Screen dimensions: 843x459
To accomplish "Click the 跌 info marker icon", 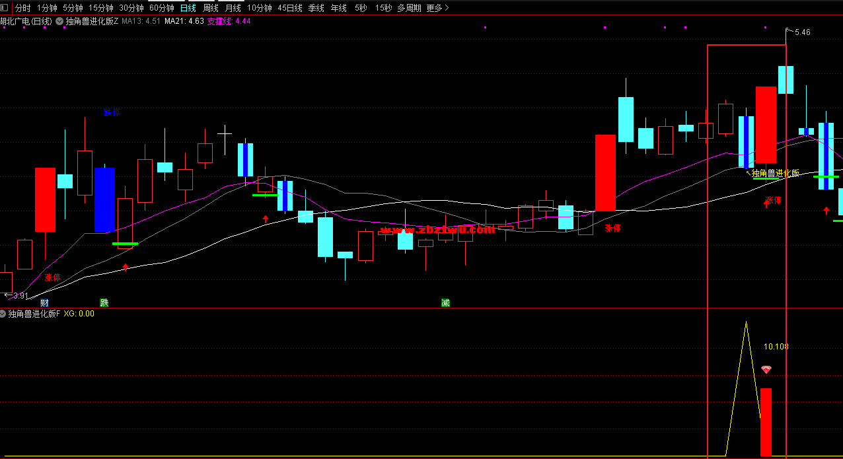I will pyautogui.click(x=104, y=302).
